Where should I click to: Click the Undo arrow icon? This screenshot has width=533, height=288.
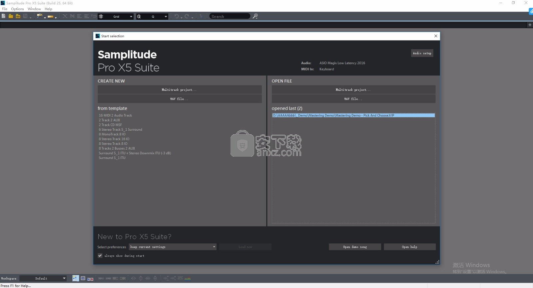tap(177, 16)
